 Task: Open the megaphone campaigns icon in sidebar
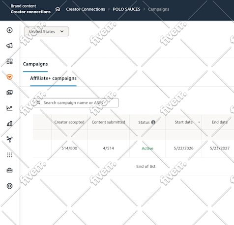pos(9,46)
